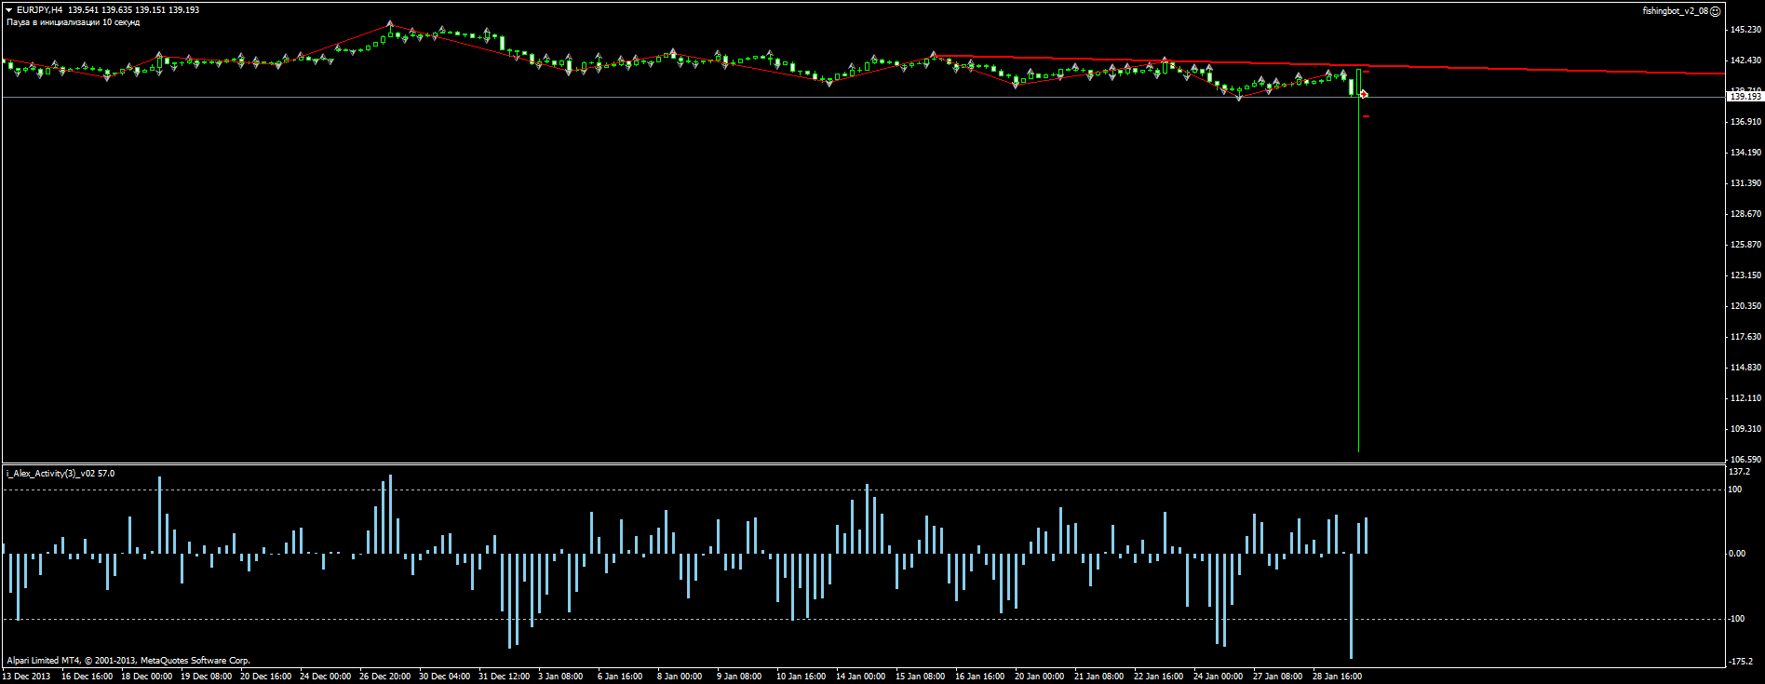
Task: Click the 30 Dec 04:00 time label
Action: [x=444, y=677]
